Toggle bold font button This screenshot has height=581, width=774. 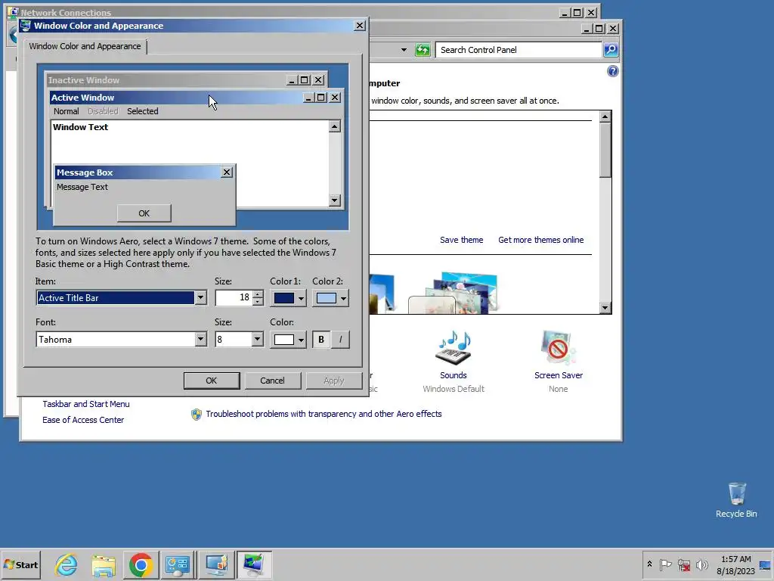point(321,340)
